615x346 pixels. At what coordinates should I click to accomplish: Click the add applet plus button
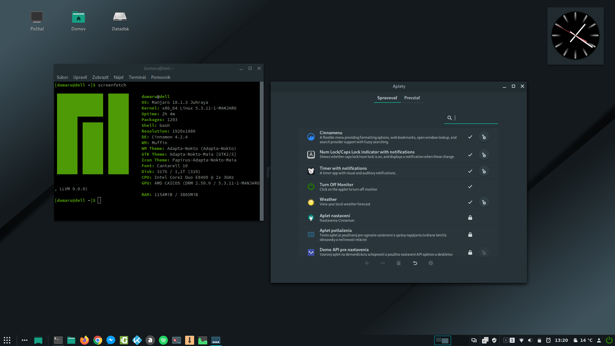tap(367, 263)
